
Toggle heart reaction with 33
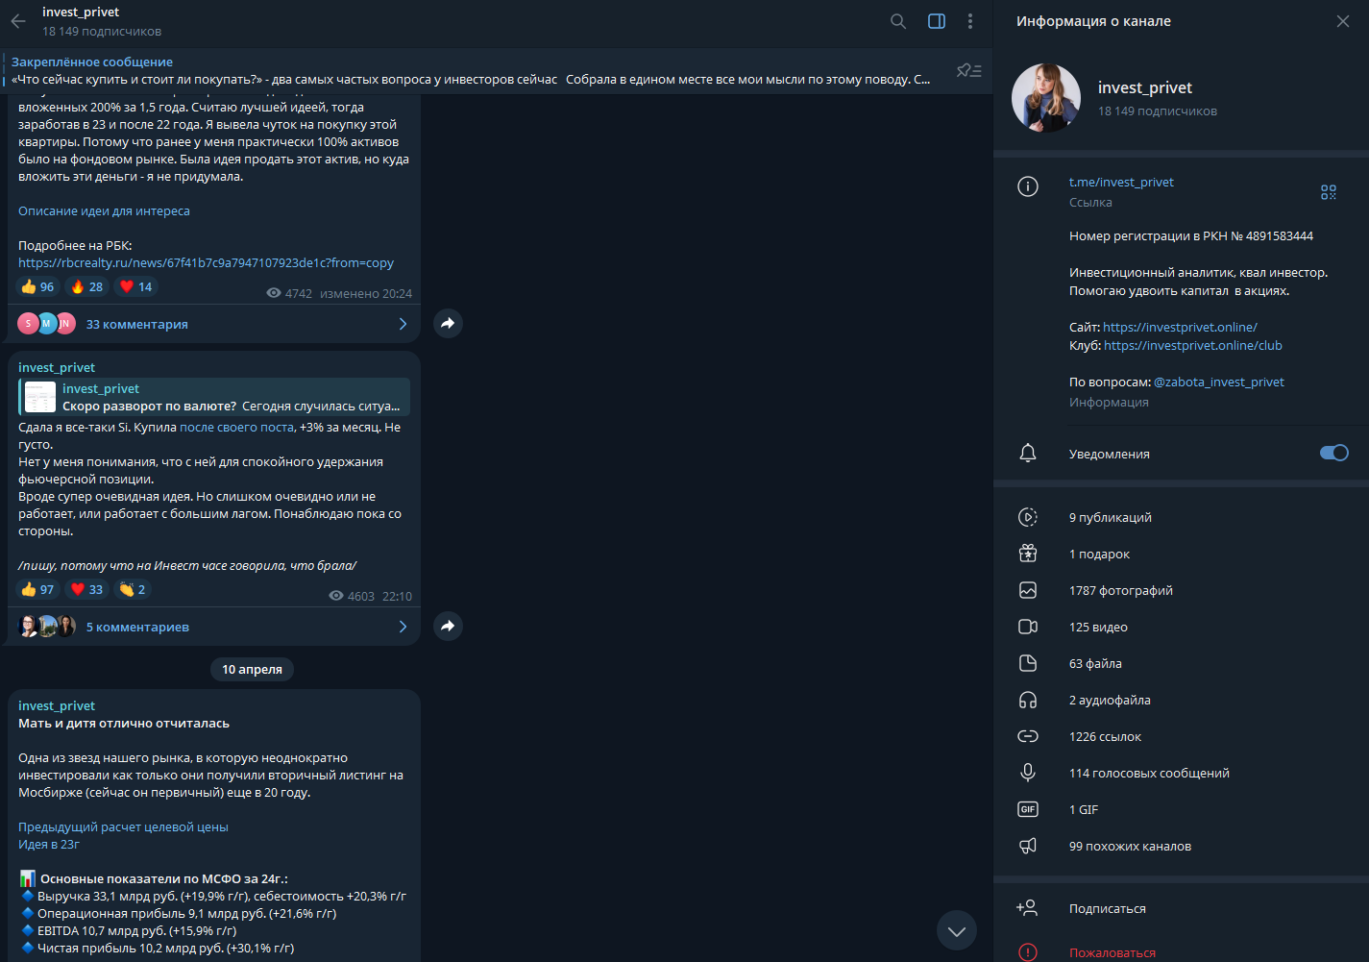point(86,589)
